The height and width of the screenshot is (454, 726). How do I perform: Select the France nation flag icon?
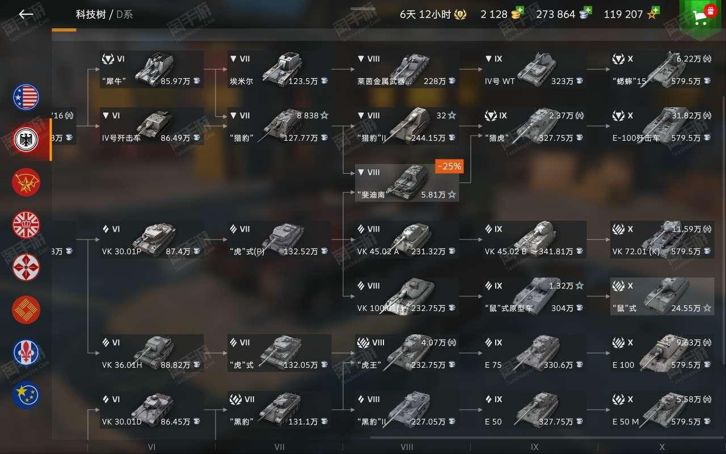(x=27, y=352)
